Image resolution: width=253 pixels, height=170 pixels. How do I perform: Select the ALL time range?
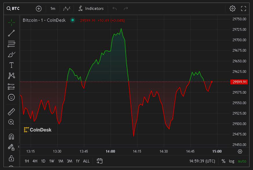[86, 161]
